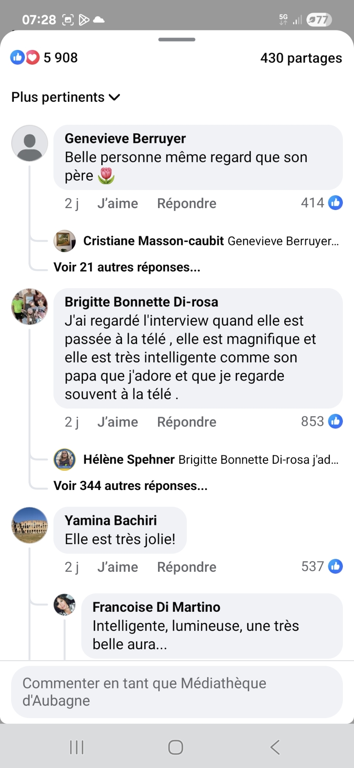
Task: Open the 'Plus pertinents' sort dropdown
Action: [x=66, y=97]
